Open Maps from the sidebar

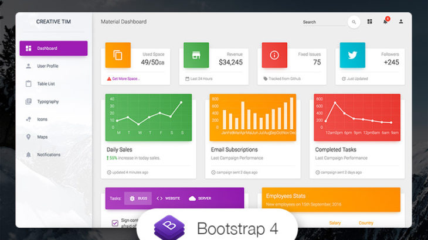[x=42, y=137]
